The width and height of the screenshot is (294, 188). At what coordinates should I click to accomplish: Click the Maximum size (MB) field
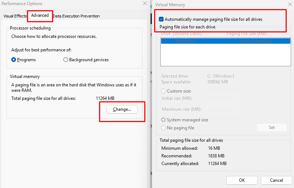[x=223, y=109]
